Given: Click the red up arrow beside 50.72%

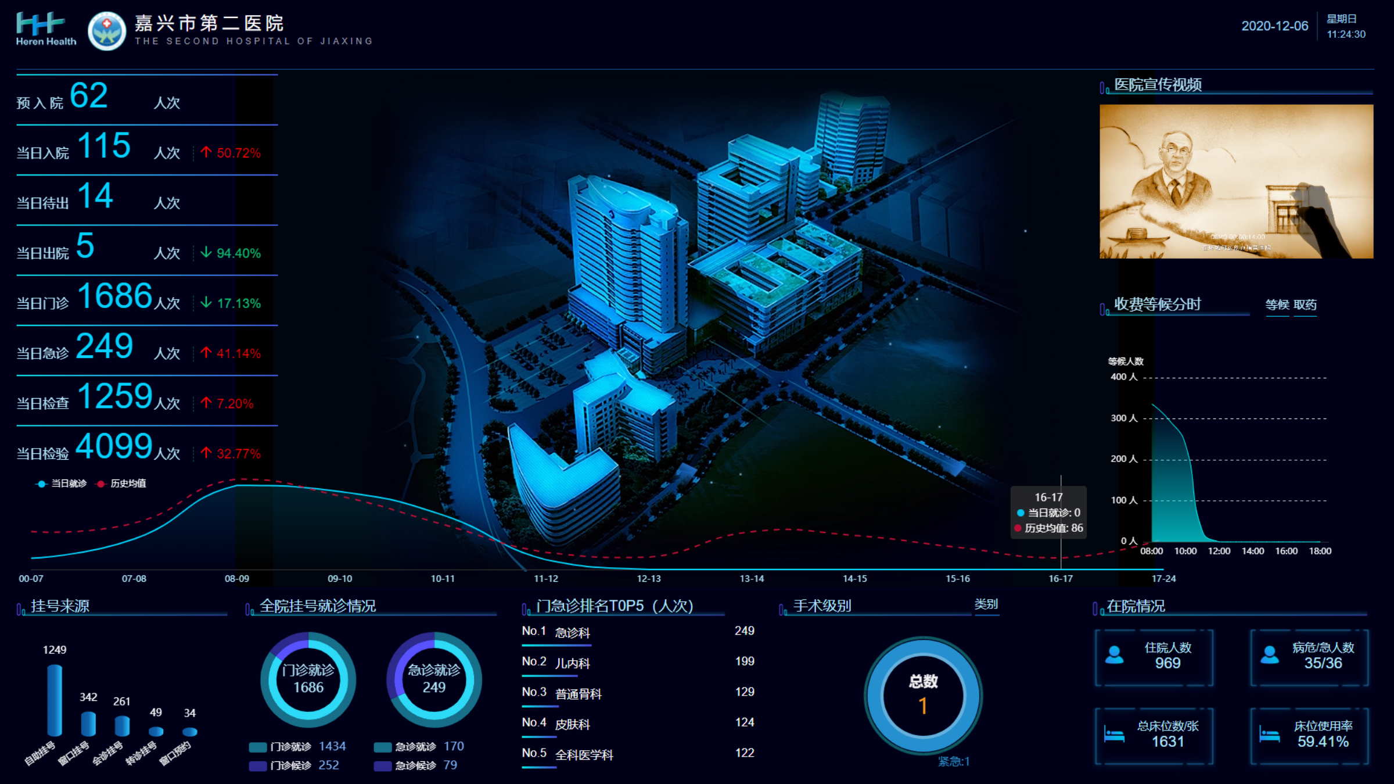Looking at the screenshot, I should (x=206, y=152).
